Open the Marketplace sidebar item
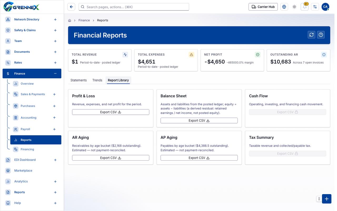The height and width of the screenshot is (211, 337). [x=32, y=171]
